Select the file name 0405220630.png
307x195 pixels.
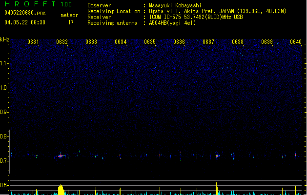25,13
